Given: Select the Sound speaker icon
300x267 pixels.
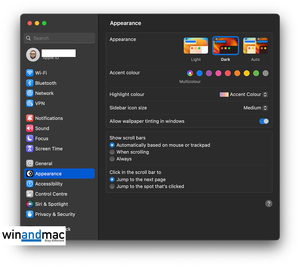Looking at the screenshot, I should coord(30,128).
